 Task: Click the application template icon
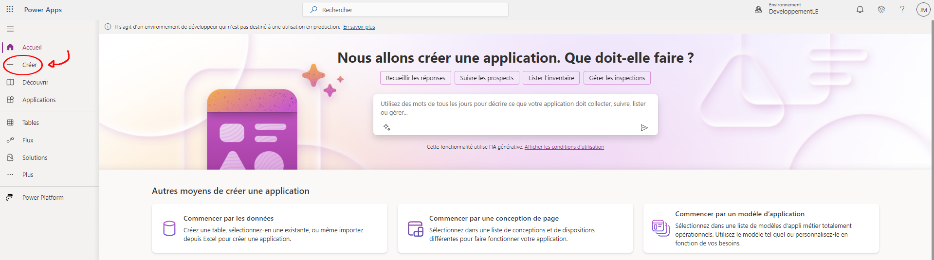(661, 228)
